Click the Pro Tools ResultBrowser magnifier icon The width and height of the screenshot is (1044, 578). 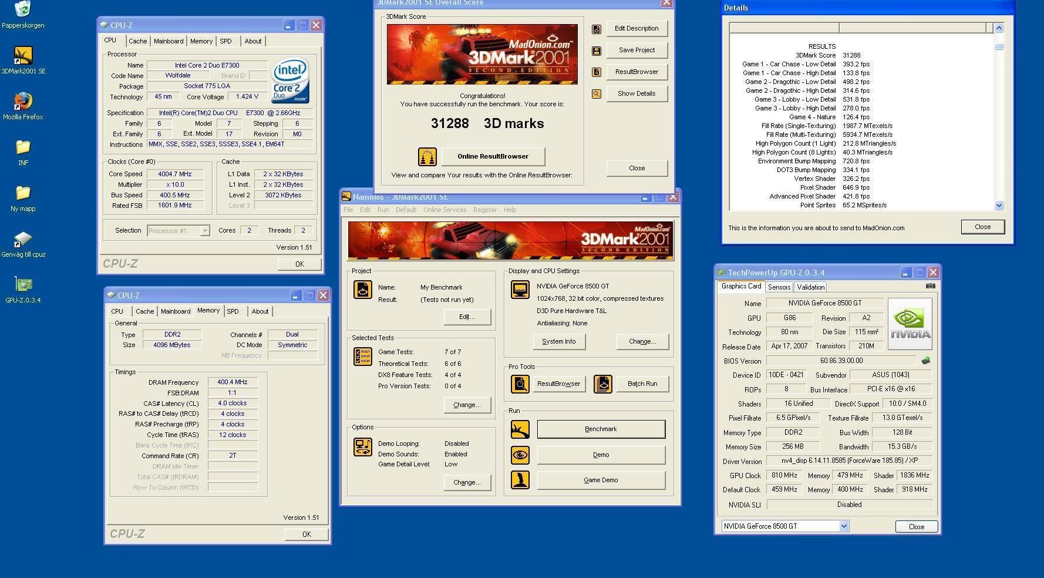point(520,384)
